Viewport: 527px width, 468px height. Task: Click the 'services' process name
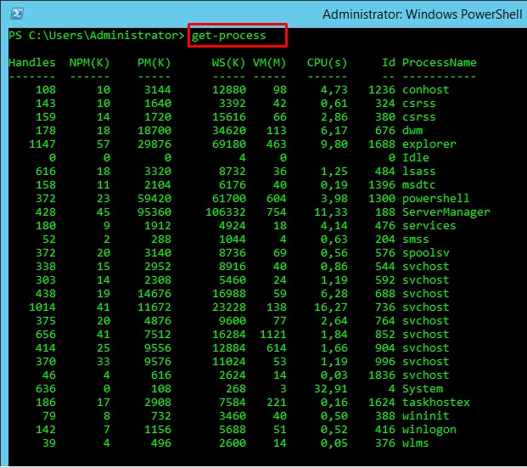click(x=429, y=226)
